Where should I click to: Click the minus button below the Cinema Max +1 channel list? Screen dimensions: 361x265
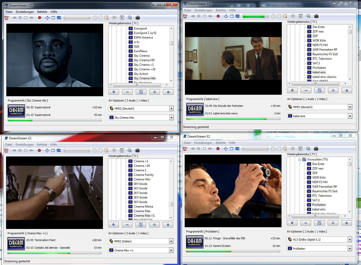click(127, 225)
